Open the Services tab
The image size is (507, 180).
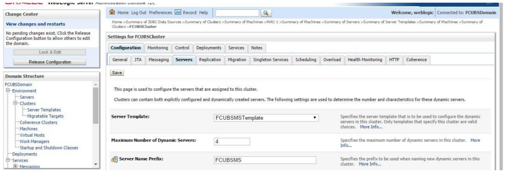coord(236,48)
